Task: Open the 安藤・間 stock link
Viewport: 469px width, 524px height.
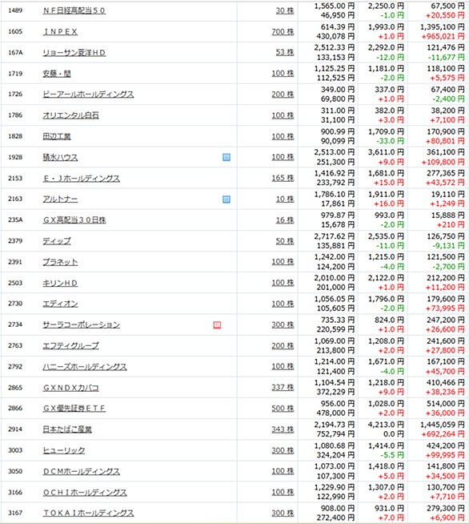Action: click(57, 74)
